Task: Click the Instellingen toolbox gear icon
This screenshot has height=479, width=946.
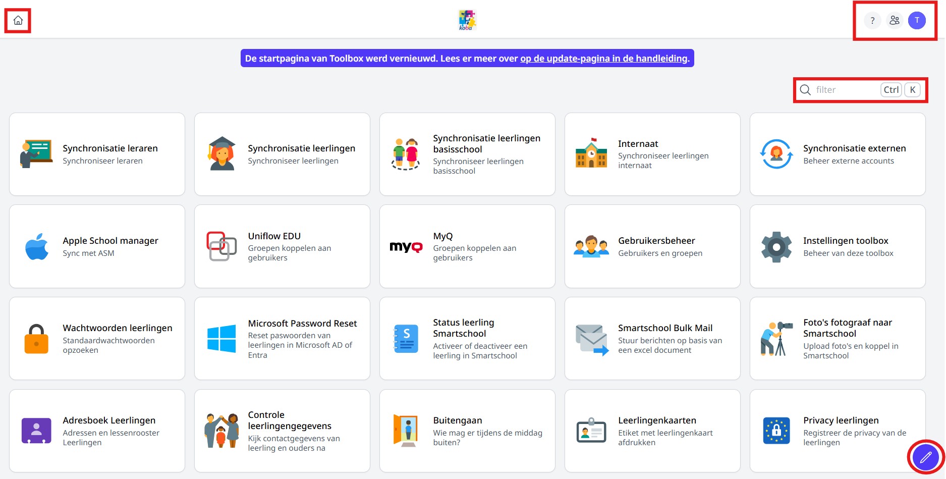Action: tap(776, 247)
